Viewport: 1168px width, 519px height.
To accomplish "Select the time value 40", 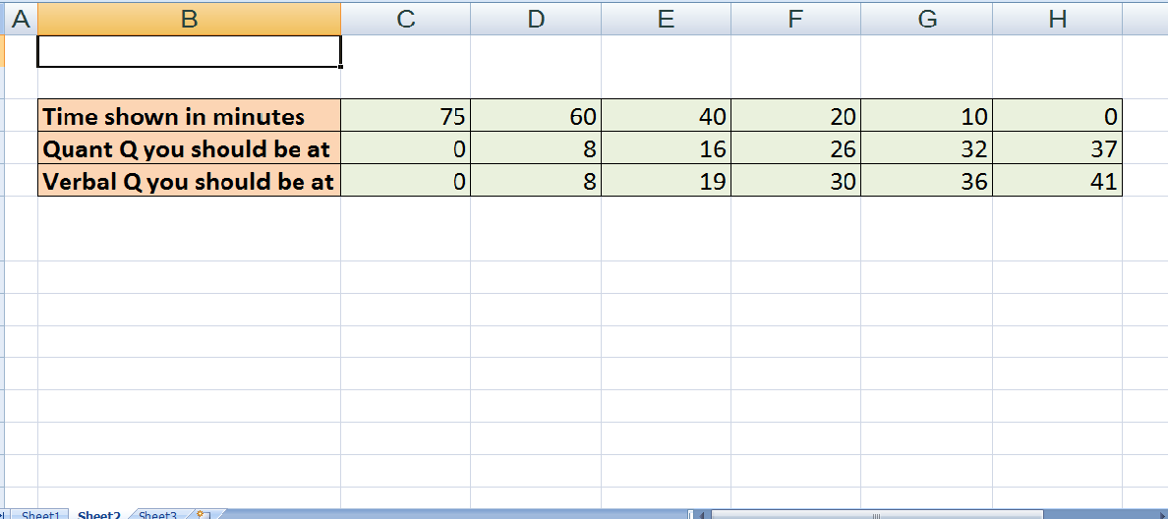I will 666,115.
